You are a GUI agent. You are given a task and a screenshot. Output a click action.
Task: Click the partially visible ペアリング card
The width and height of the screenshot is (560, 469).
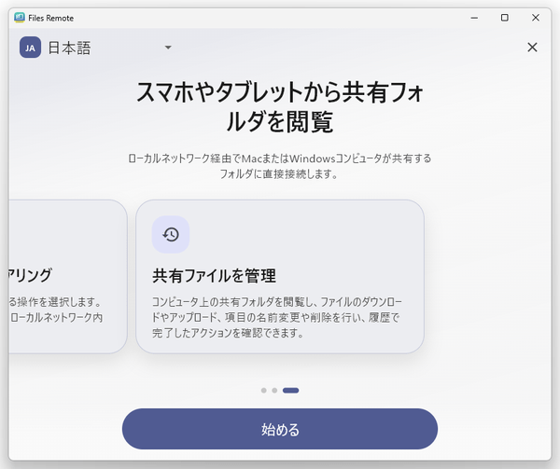click(x=68, y=276)
